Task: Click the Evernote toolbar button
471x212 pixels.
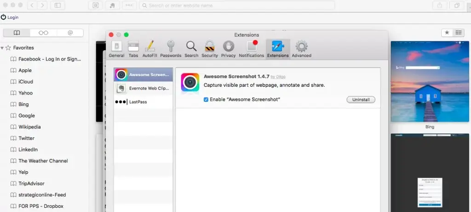Action: (x=112, y=6)
